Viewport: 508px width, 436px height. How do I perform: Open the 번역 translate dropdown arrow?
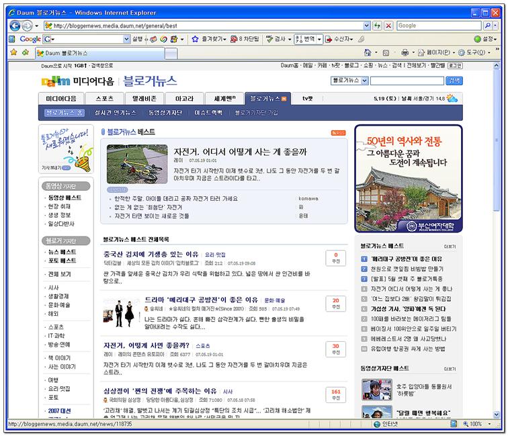[319, 39]
